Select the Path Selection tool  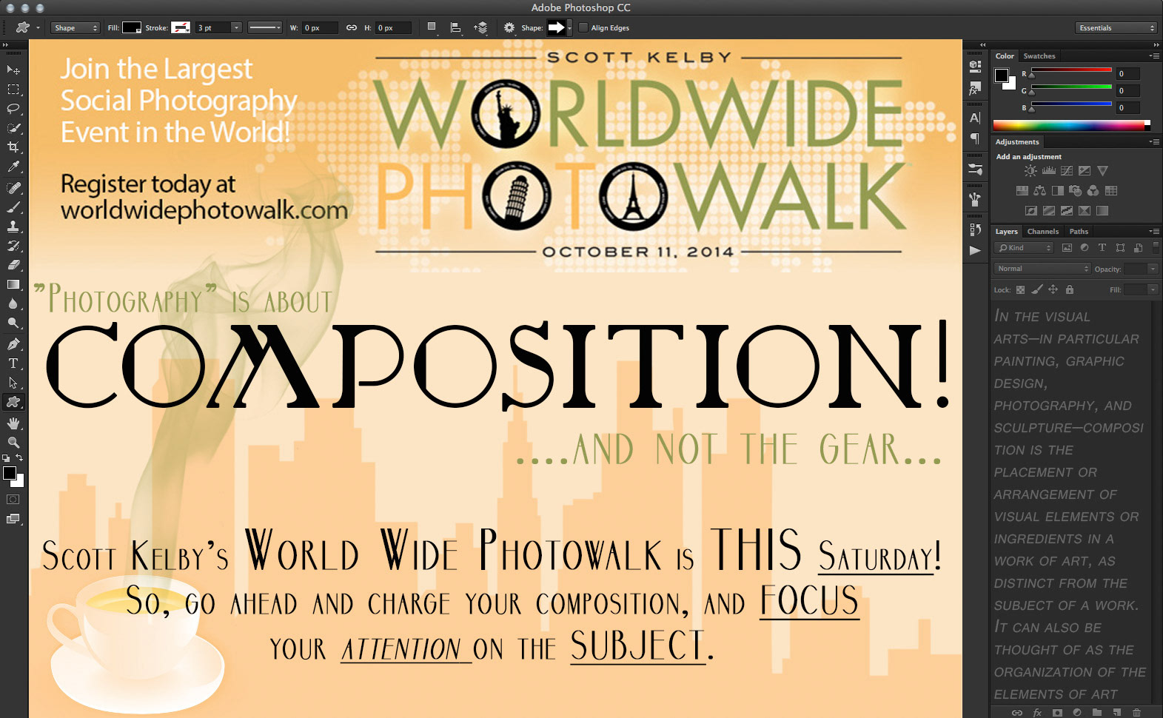coord(13,383)
